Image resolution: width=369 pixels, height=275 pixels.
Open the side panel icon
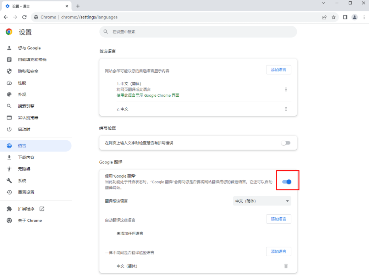345,17
